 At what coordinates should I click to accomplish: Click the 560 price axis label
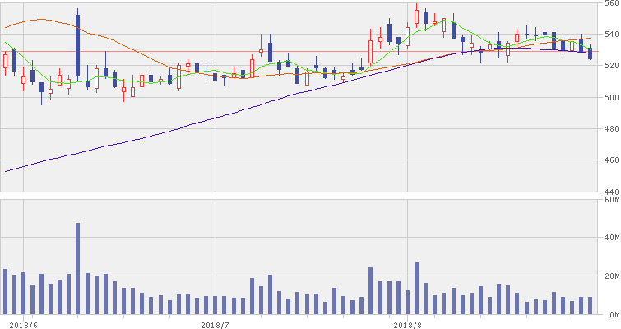(x=609, y=4)
